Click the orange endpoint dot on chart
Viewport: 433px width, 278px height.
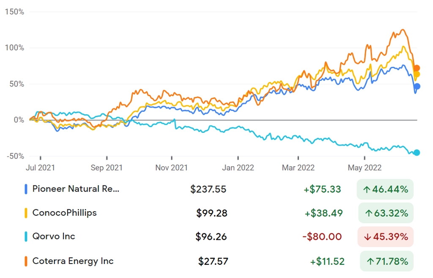(x=417, y=68)
